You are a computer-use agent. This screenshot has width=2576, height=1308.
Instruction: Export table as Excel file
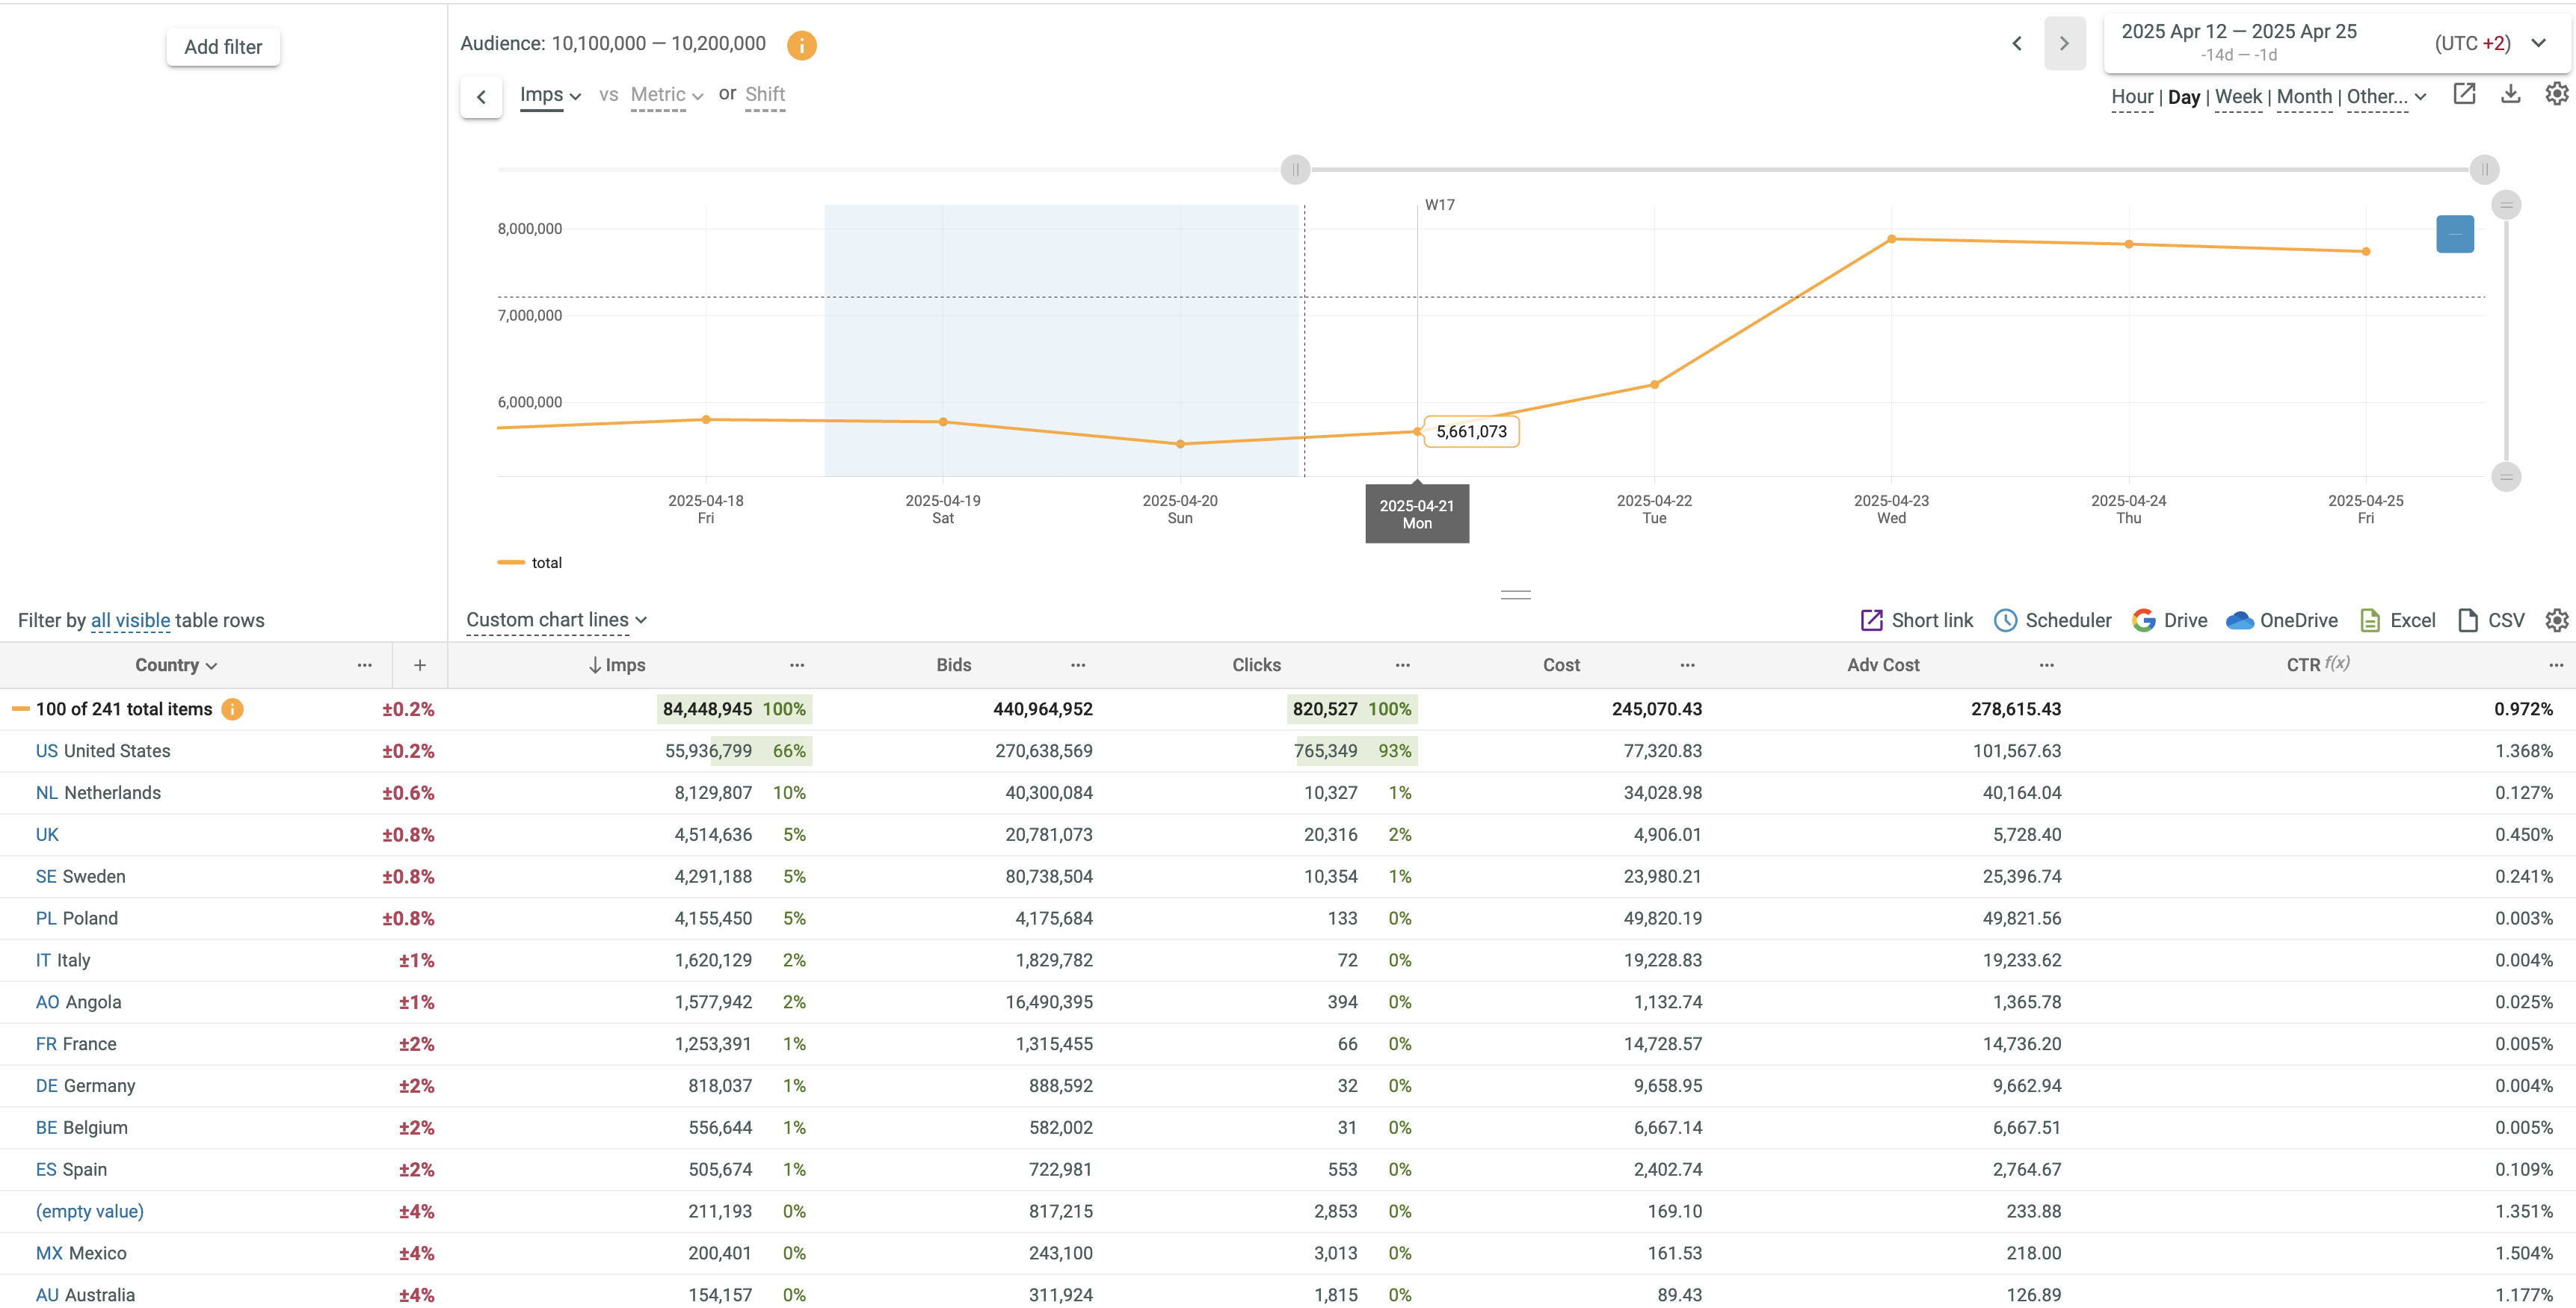(x=2397, y=620)
